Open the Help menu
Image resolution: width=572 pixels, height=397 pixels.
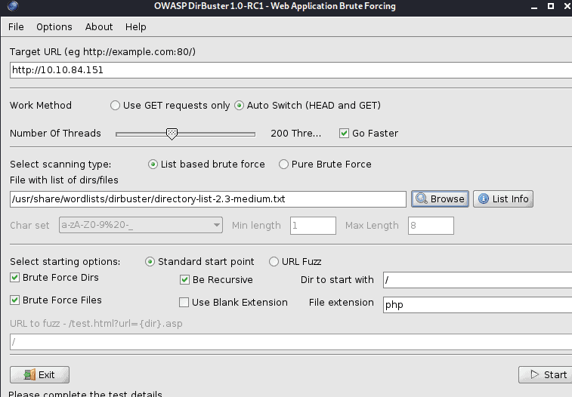point(136,27)
